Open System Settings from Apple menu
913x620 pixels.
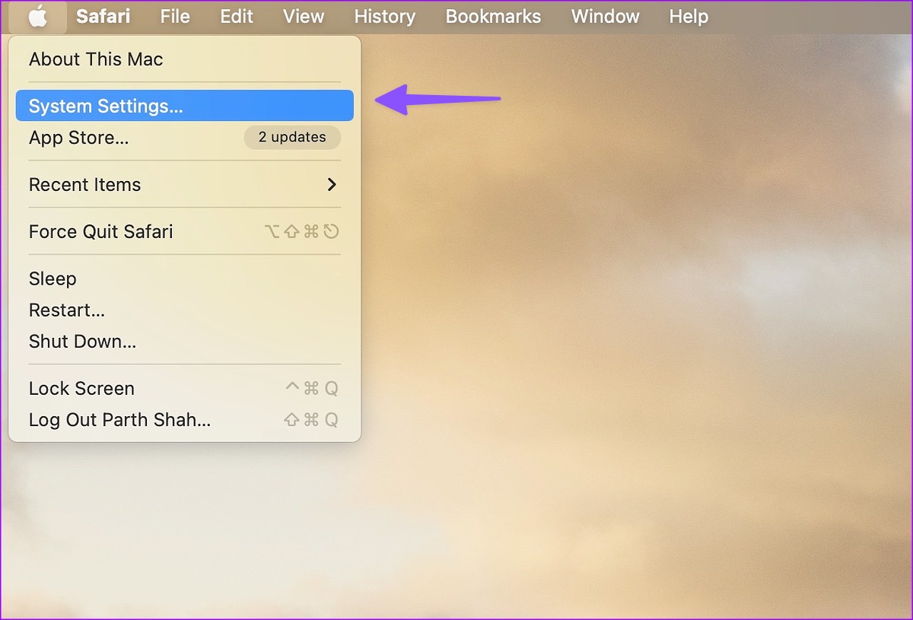(106, 106)
